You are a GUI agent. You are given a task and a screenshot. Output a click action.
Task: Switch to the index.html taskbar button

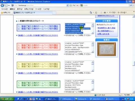click(x=96, y=99)
